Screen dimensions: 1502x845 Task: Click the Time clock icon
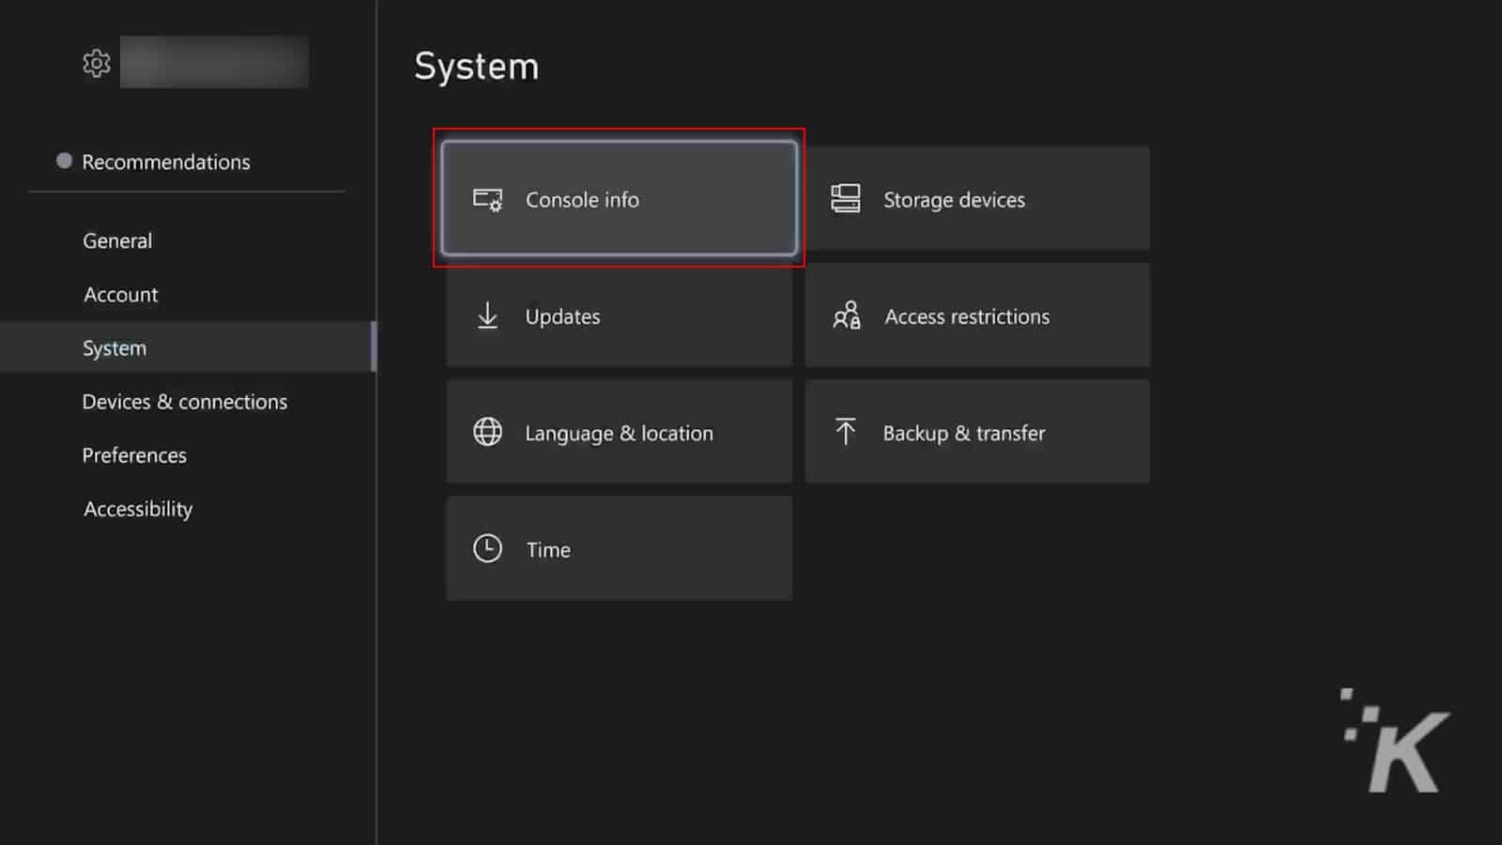point(487,548)
